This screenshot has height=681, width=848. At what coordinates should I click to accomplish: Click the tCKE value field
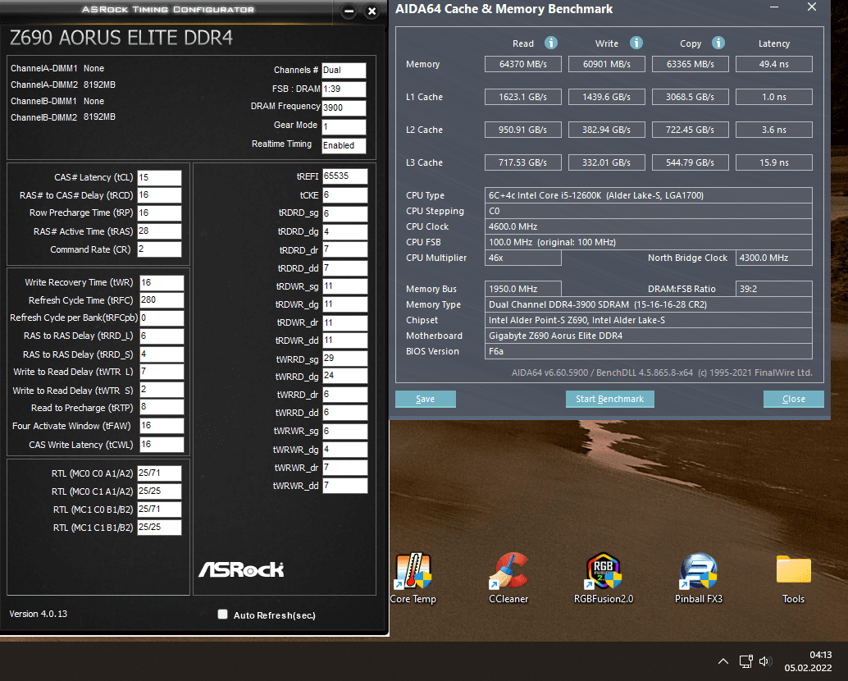[x=345, y=195]
